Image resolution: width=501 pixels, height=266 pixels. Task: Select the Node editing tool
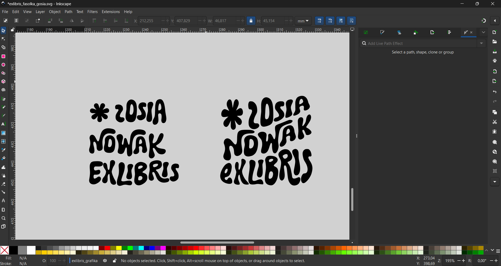3,39
